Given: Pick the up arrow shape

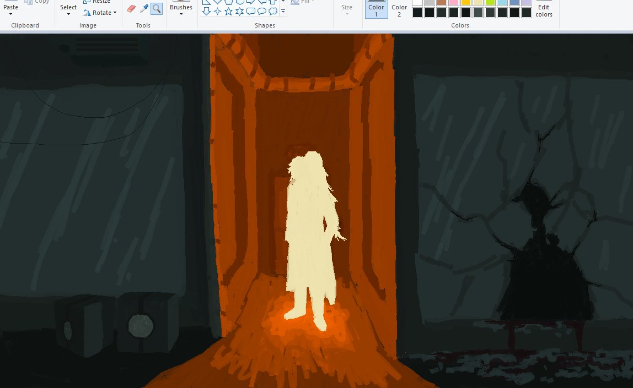Looking at the screenshot, I should coord(273,2).
